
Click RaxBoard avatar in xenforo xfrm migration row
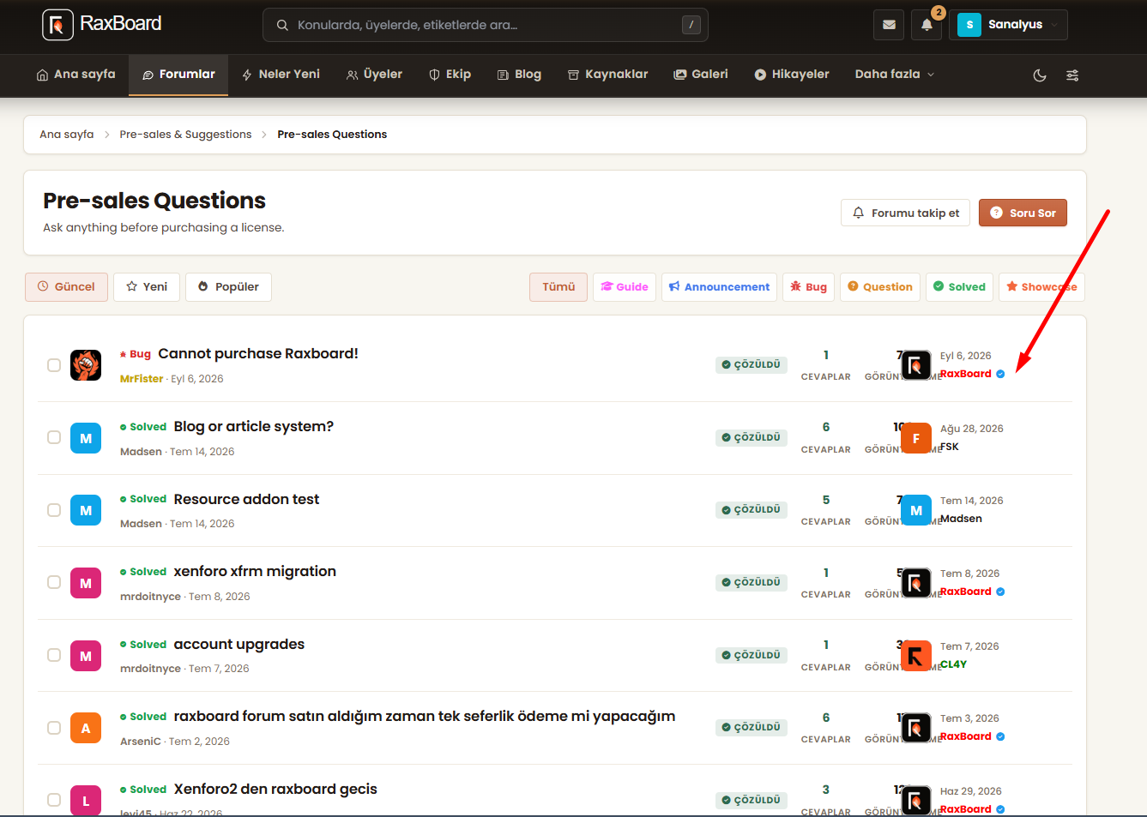click(916, 583)
